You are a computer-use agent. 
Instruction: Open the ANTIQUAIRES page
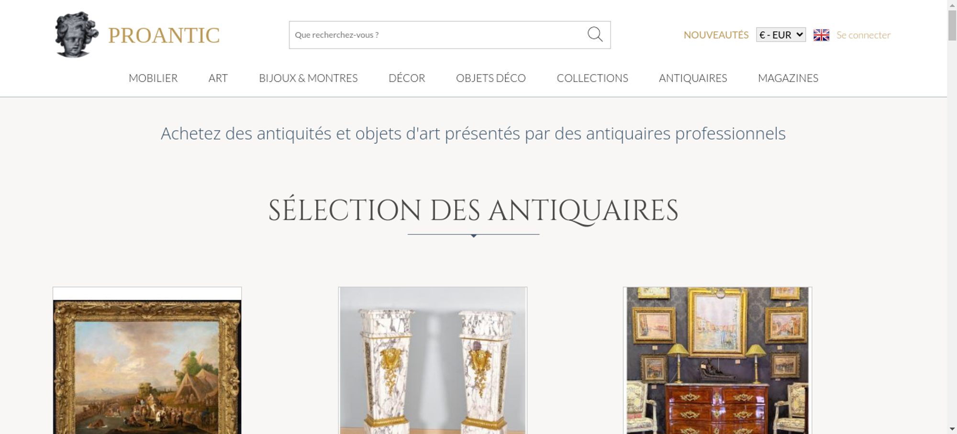[693, 78]
